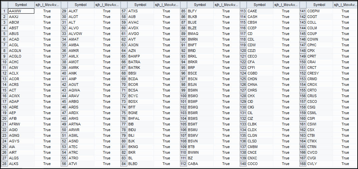The height and width of the screenshot is (169, 358).
Task: Select the True value beside AMBA
Action: click(x=107, y=45)
